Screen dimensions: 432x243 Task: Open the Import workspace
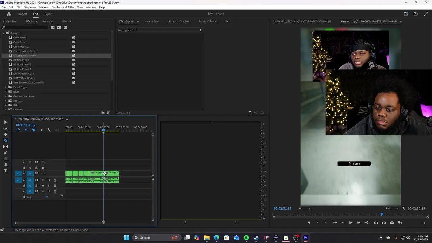[x=23, y=14]
